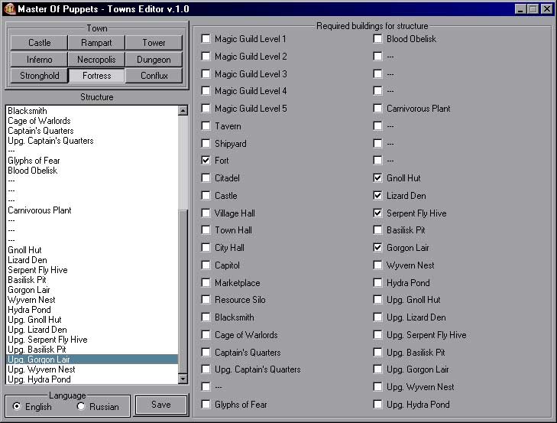This screenshot has height=423, width=557.
Task: Uncheck the Fort requirement checkbox
Action: pyautogui.click(x=206, y=160)
